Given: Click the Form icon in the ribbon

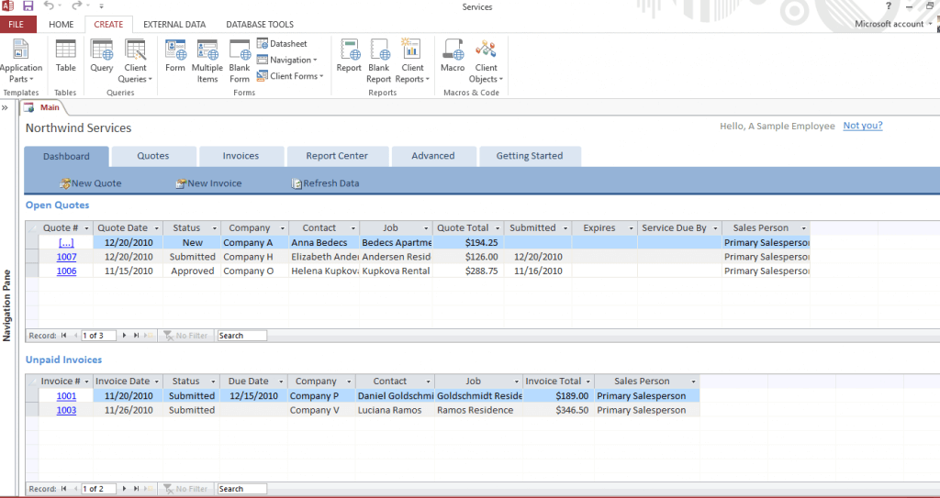Looking at the screenshot, I should (x=175, y=57).
